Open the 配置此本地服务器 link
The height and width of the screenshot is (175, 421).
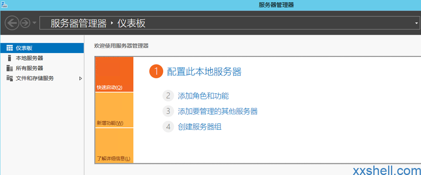click(204, 71)
